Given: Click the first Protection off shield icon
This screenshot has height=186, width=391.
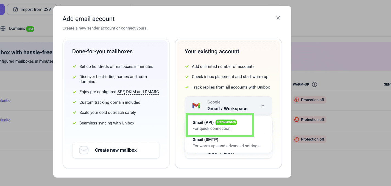Looking at the screenshot, I should point(297,100).
